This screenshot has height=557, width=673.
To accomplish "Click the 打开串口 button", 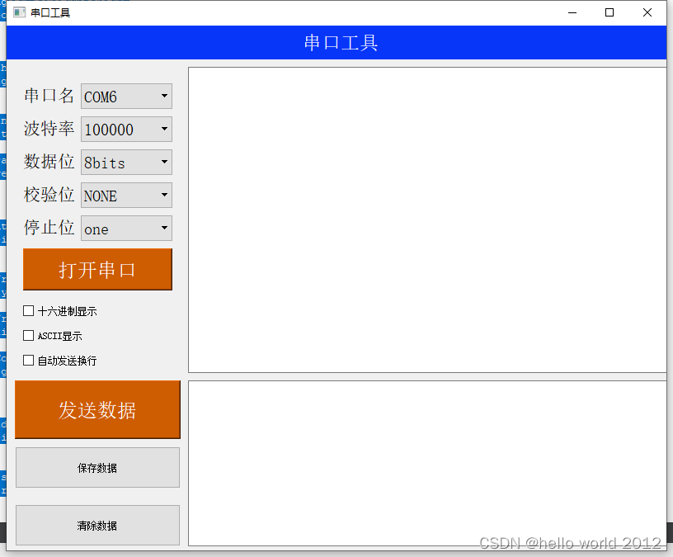I will 97,269.
